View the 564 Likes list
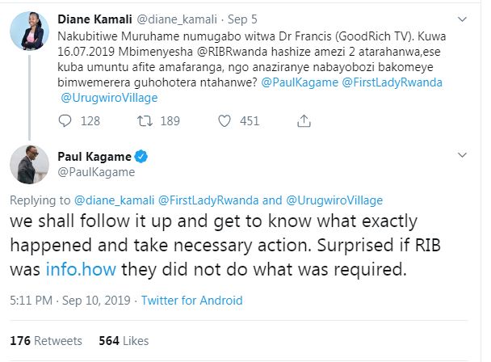 coord(119,340)
